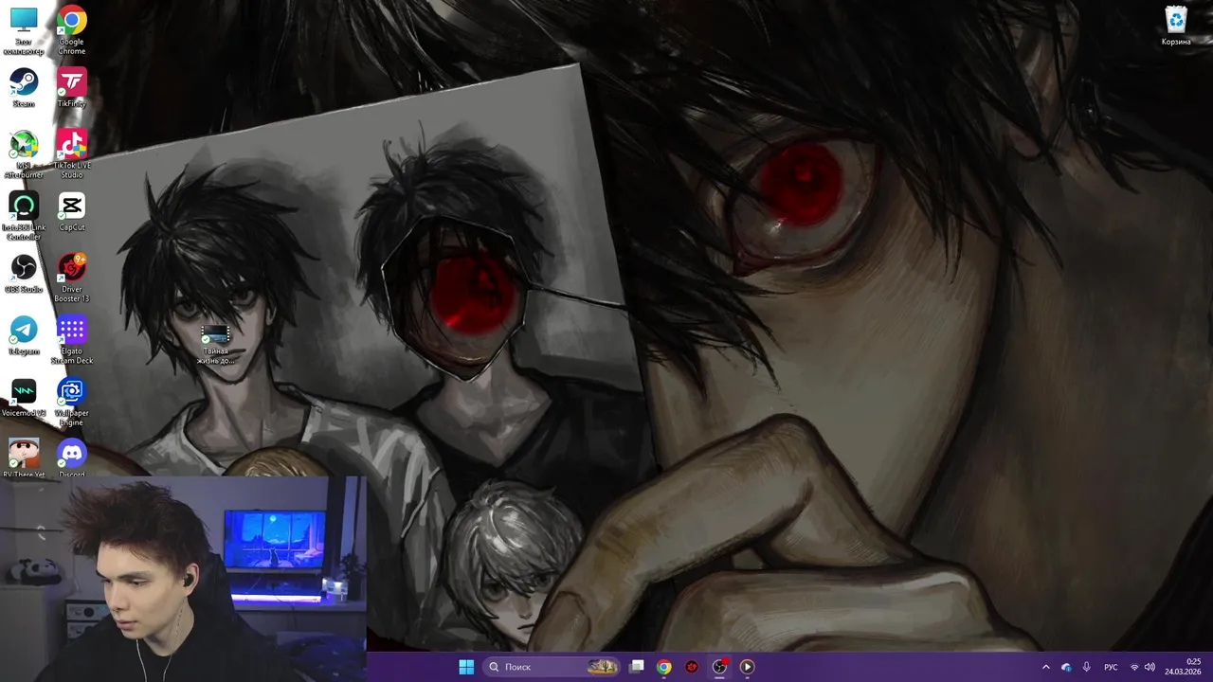Image resolution: width=1213 pixels, height=682 pixels.
Task: Select the Тайная жизнь video file
Action: 215,345
